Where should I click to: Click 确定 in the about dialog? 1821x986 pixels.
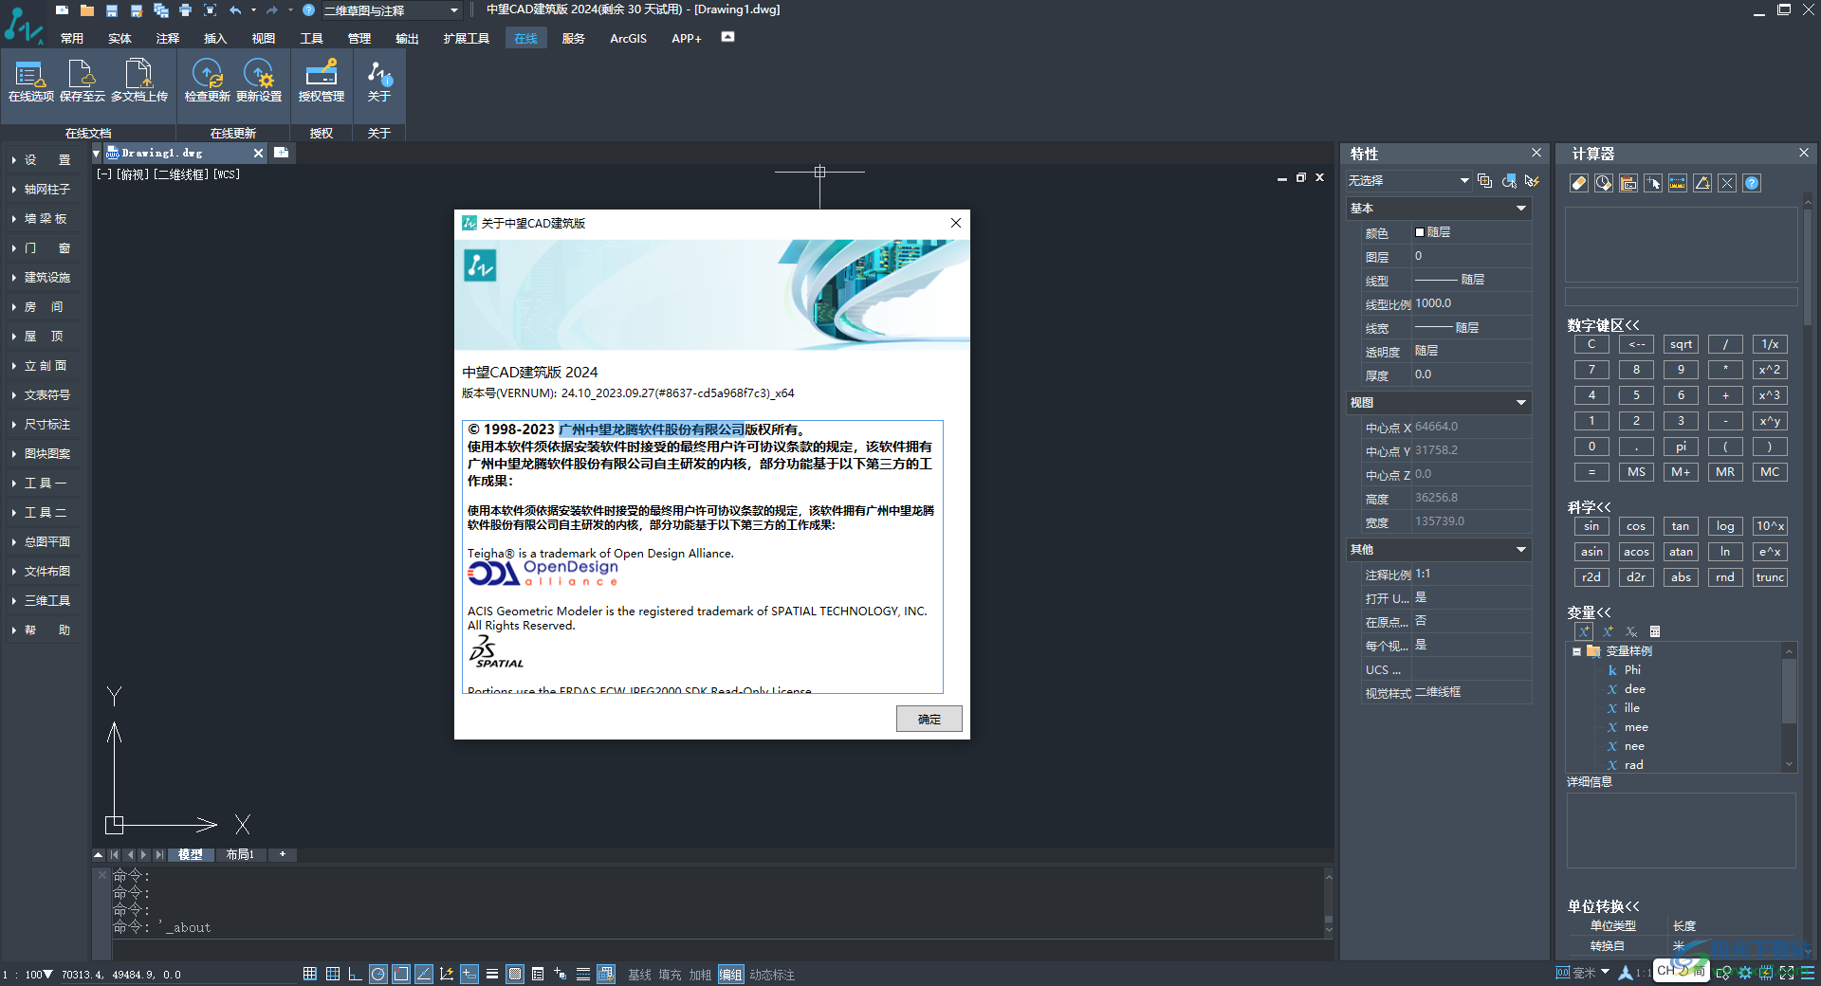tap(929, 719)
